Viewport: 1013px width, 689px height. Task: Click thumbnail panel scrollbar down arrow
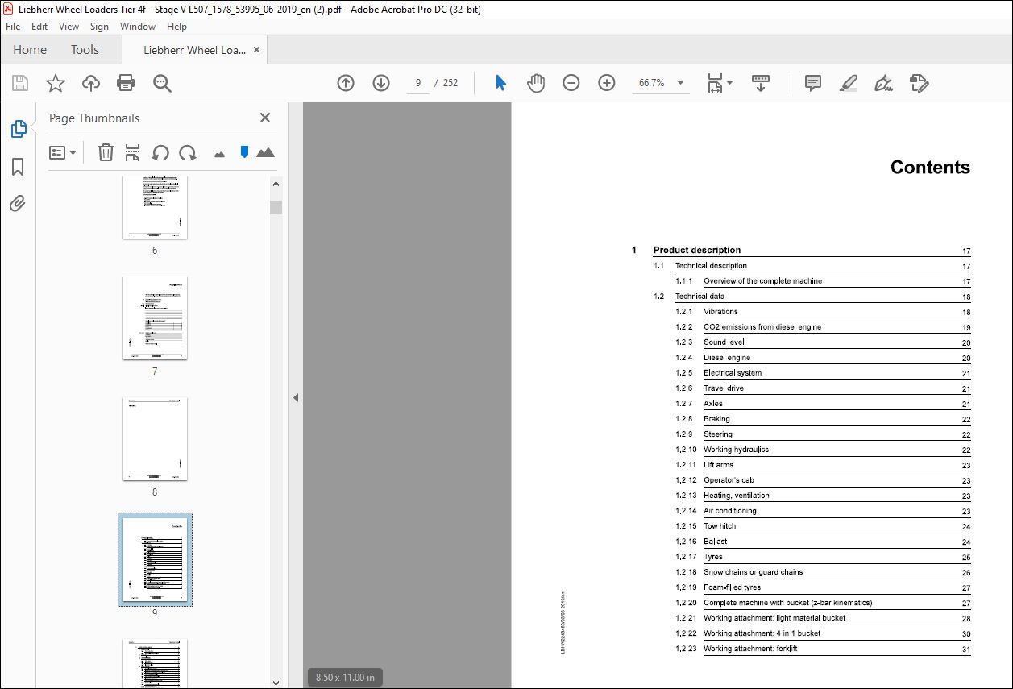pos(276,682)
